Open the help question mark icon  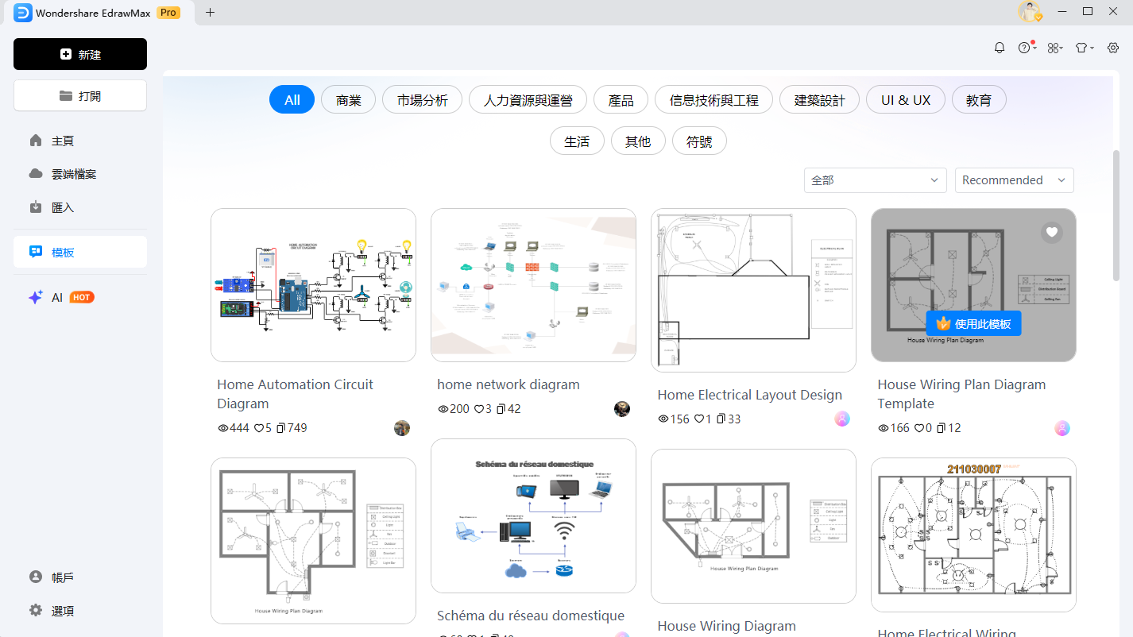coord(1024,48)
